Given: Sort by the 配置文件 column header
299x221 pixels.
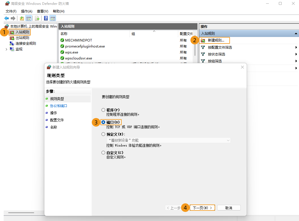Looking at the screenshot, I should (x=186, y=34).
